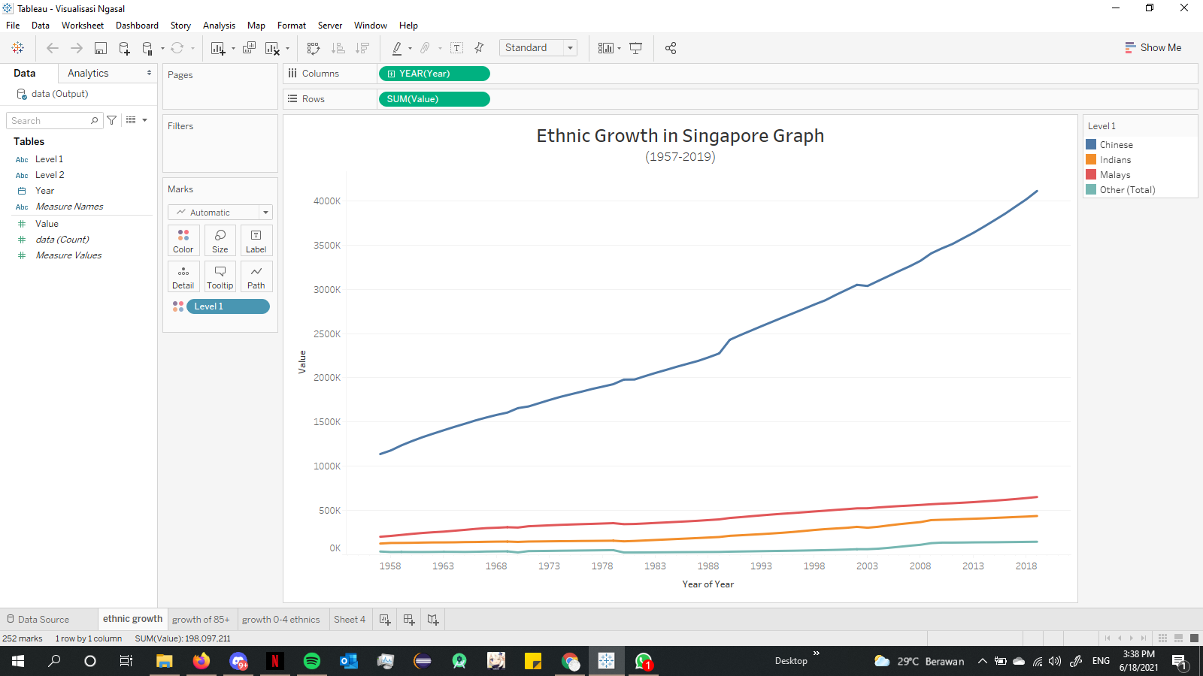Viewport: 1203px width, 676px height.
Task: Add a new data source icon
Action: [125, 48]
